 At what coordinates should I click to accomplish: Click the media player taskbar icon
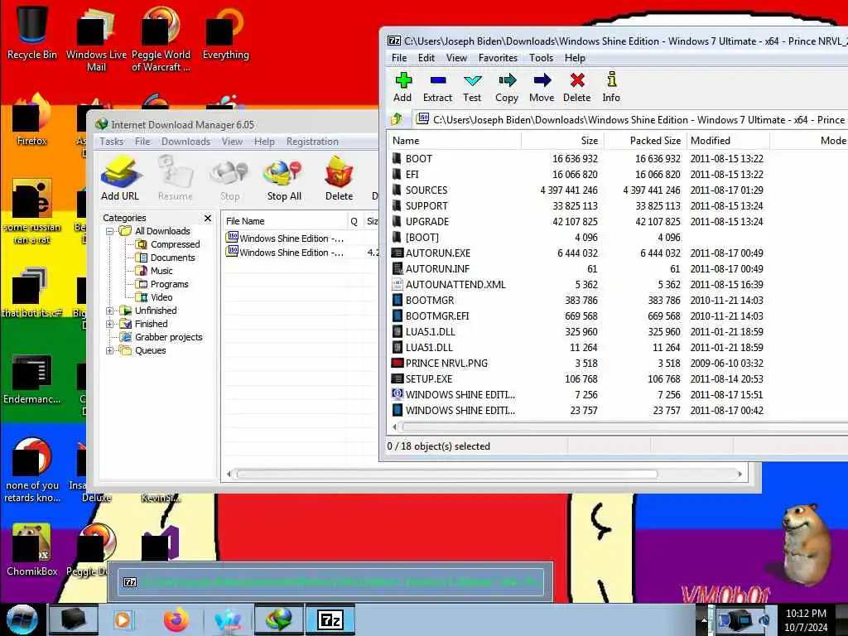[x=123, y=619]
